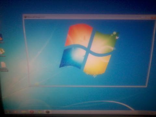The image size is (156, 117).
Task: Click the Windows logo inside the window
Action: coord(89,49)
